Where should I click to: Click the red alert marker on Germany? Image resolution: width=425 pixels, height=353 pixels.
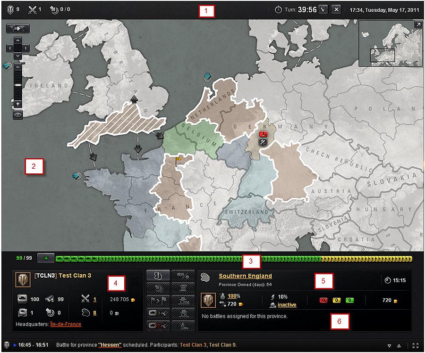coord(263,134)
